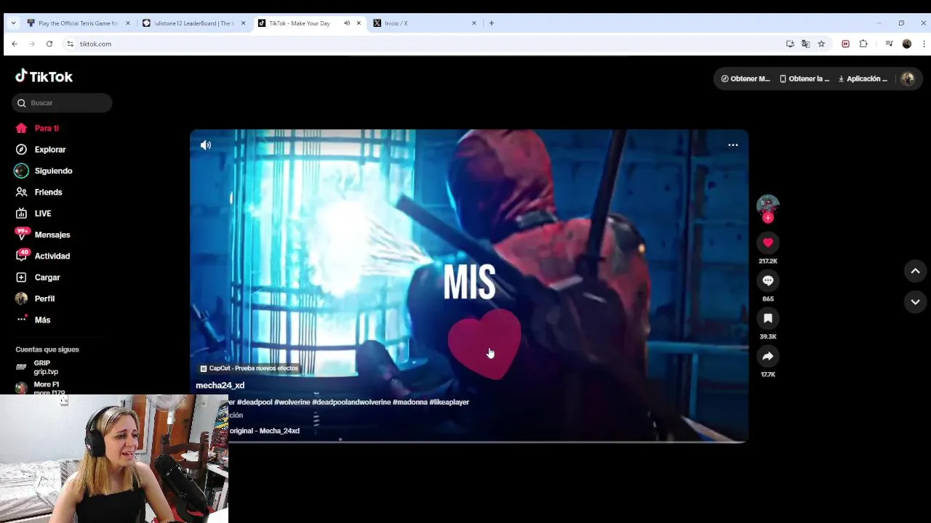Open hashtag #likeaplayer
This screenshot has width=931, height=523.
click(x=449, y=402)
